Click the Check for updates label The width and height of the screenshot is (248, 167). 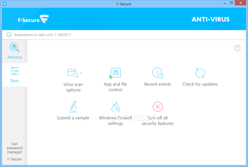200,84
